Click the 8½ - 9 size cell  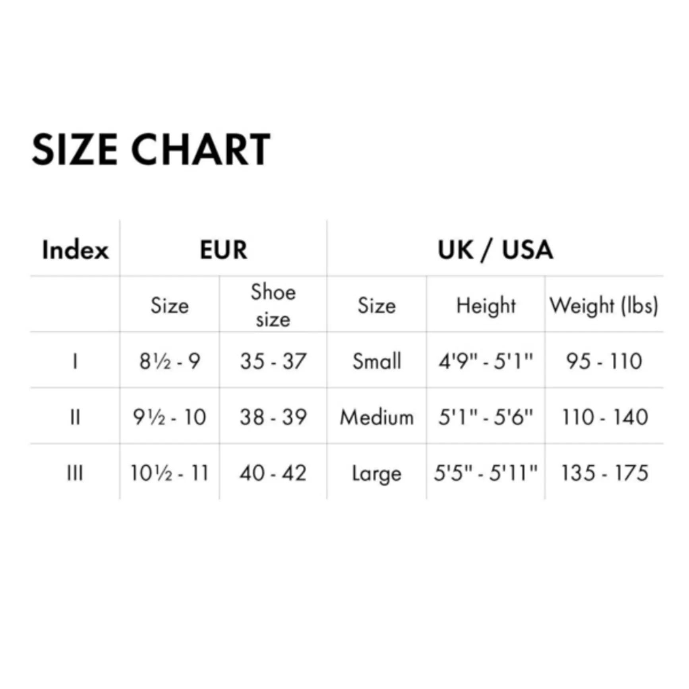pyautogui.click(x=170, y=362)
